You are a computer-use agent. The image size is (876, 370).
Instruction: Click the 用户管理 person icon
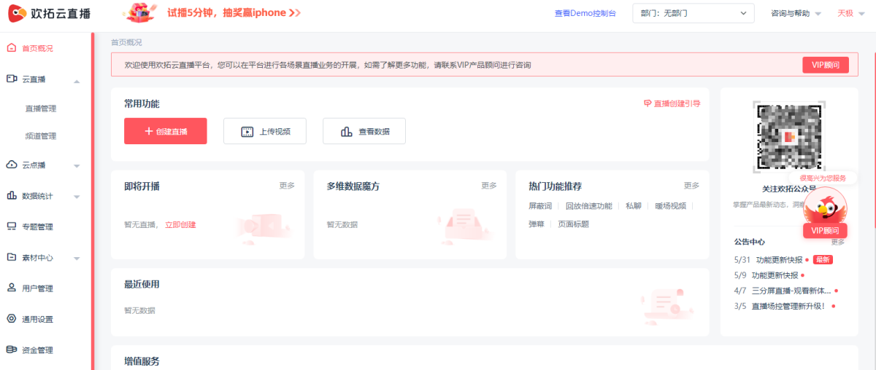(x=11, y=288)
